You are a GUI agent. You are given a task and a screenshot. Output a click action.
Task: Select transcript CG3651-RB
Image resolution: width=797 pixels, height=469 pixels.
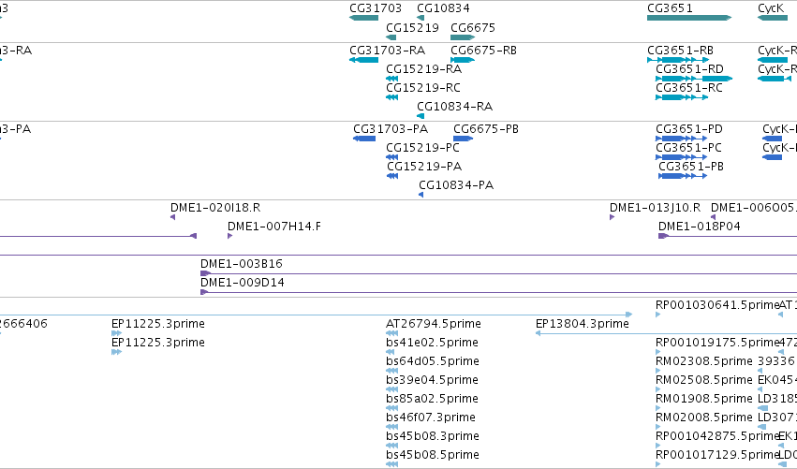coord(678,60)
